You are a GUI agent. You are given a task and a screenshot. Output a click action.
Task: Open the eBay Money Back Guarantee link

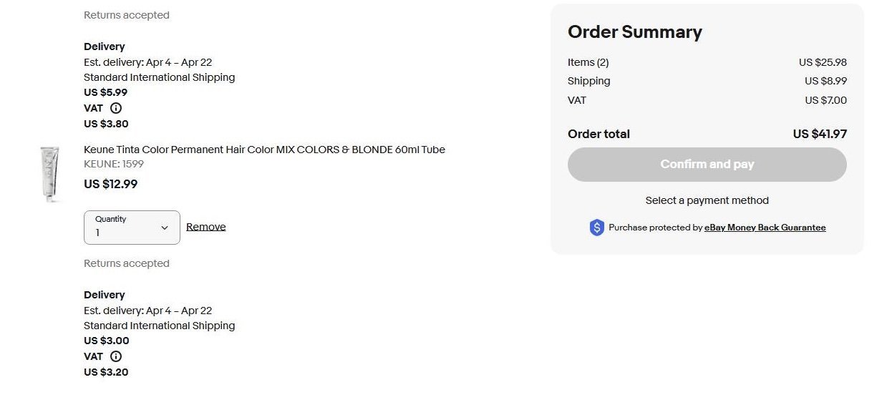(765, 228)
